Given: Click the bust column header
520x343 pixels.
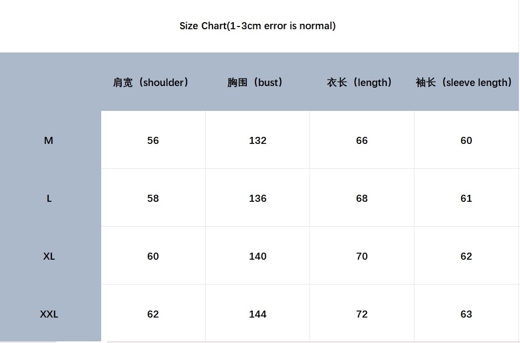Looking at the screenshot, I should [x=255, y=83].
